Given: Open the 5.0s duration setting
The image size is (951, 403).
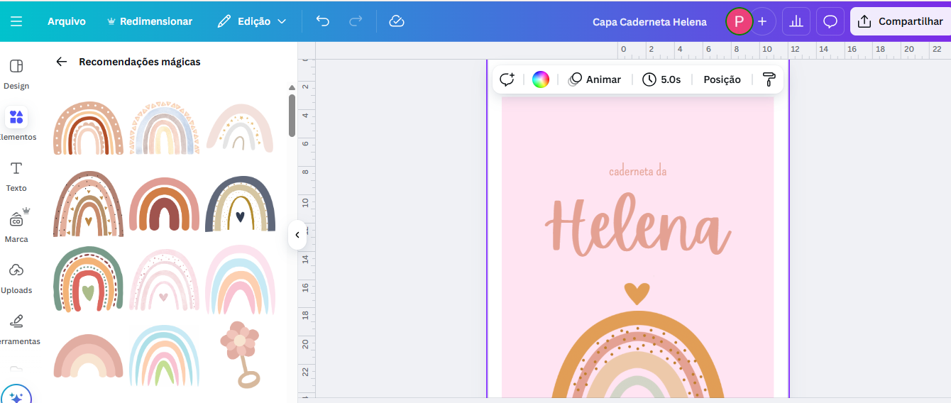Looking at the screenshot, I should (661, 79).
